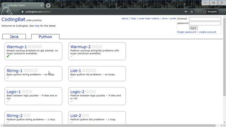Click the gray checkmark under Logic-1
This screenshot has height=127, width=226.
[8, 101]
